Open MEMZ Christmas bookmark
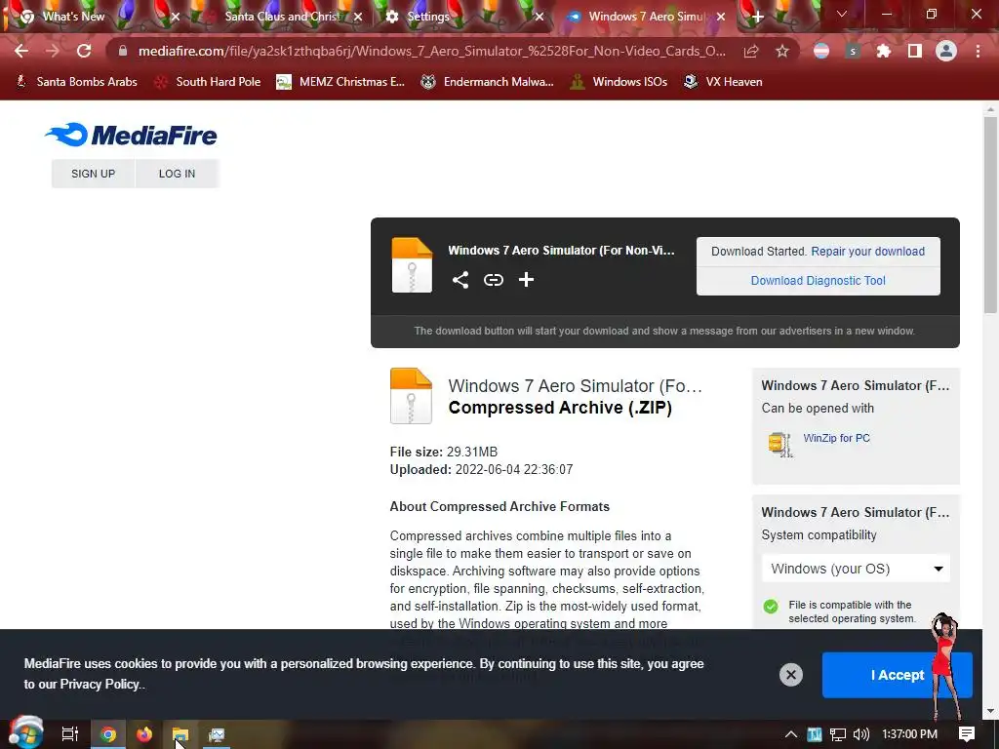 point(340,82)
